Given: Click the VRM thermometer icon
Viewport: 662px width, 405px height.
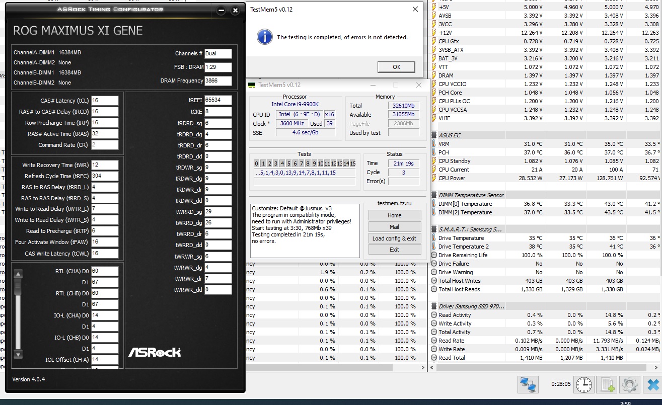Looking at the screenshot, I should 434,144.
